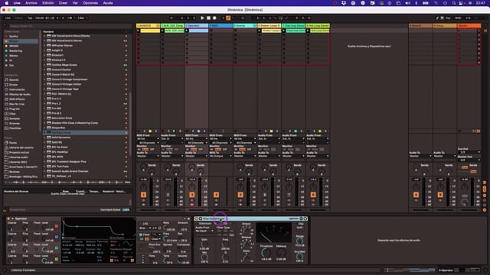
Task: Toggle the track 8 activator button
Action: point(313,195)
